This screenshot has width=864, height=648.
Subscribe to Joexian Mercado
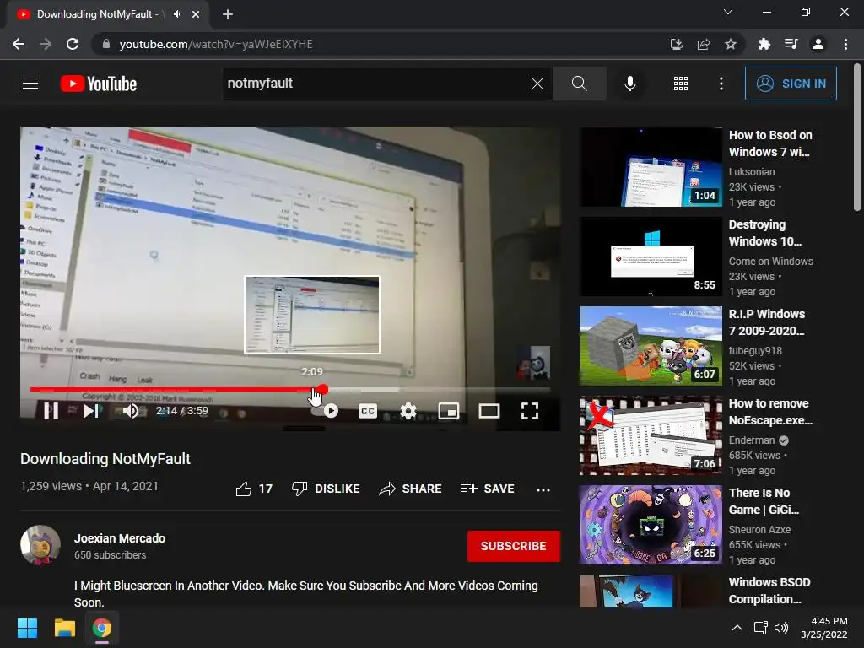pyautogui.click(x=514, y=546)
